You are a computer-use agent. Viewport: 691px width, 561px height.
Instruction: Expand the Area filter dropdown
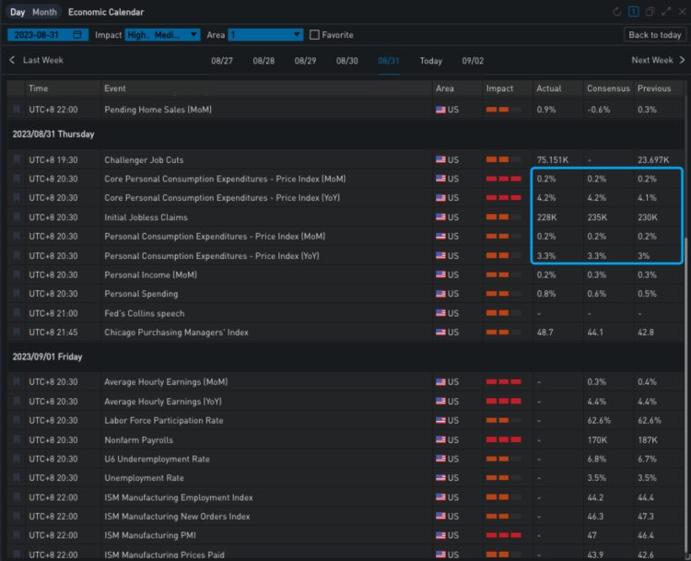click(265, 35)
